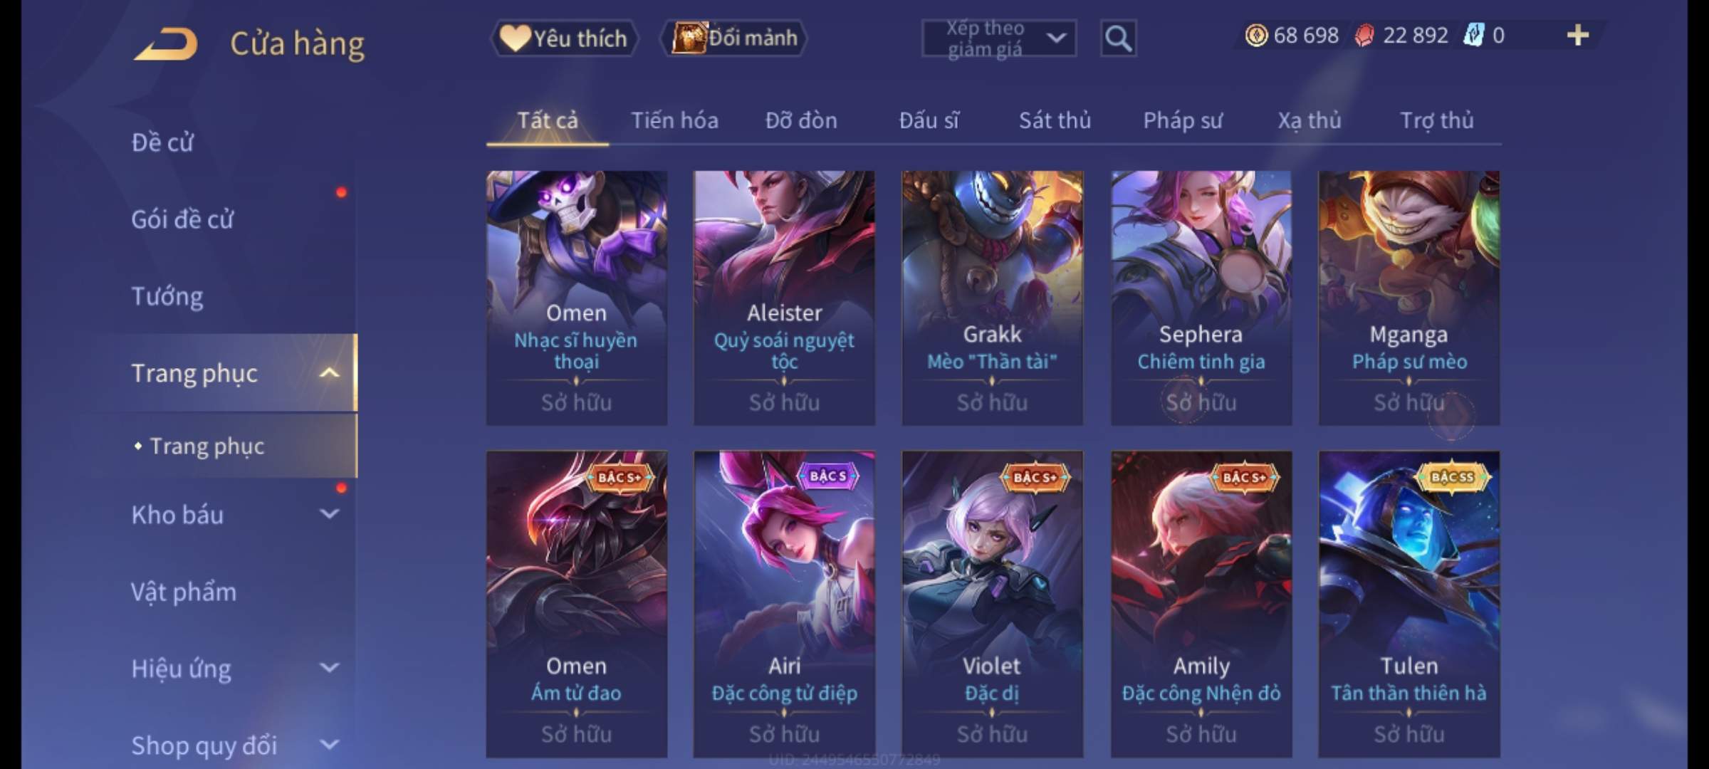Open the Grakk Mèo Thần tài skin card
1709x769 pixels.
pyautogui.click(x=992, y=298)
